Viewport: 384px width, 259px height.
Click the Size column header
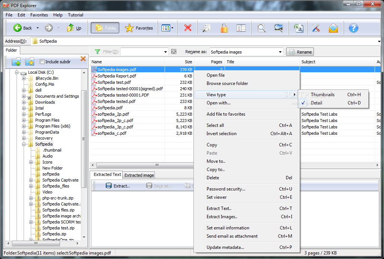(x=180, y=62)
